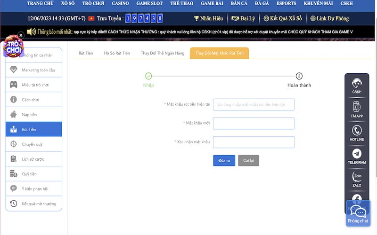Screen dimensions: 377x235
Task: Click the step 2 Hoàn thành circle
Action: click(x=299, y=76)
